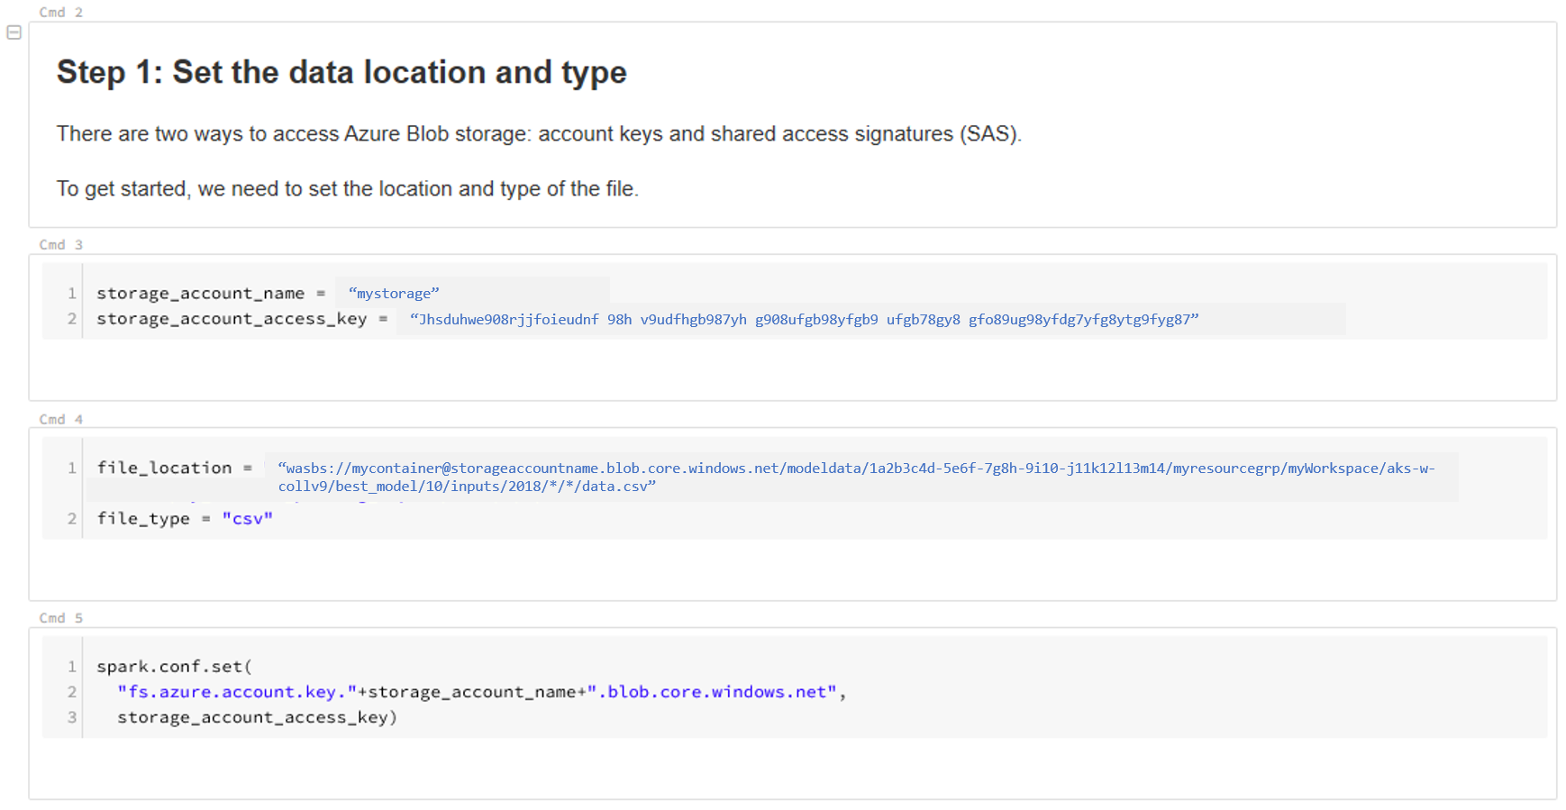Click the wasbs file location path string
The height and width of the screenshot is (810, 1566).
[856, 469]
